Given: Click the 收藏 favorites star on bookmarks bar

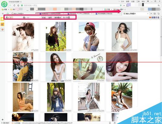Looking at the screenshot, I should (4, 9).
